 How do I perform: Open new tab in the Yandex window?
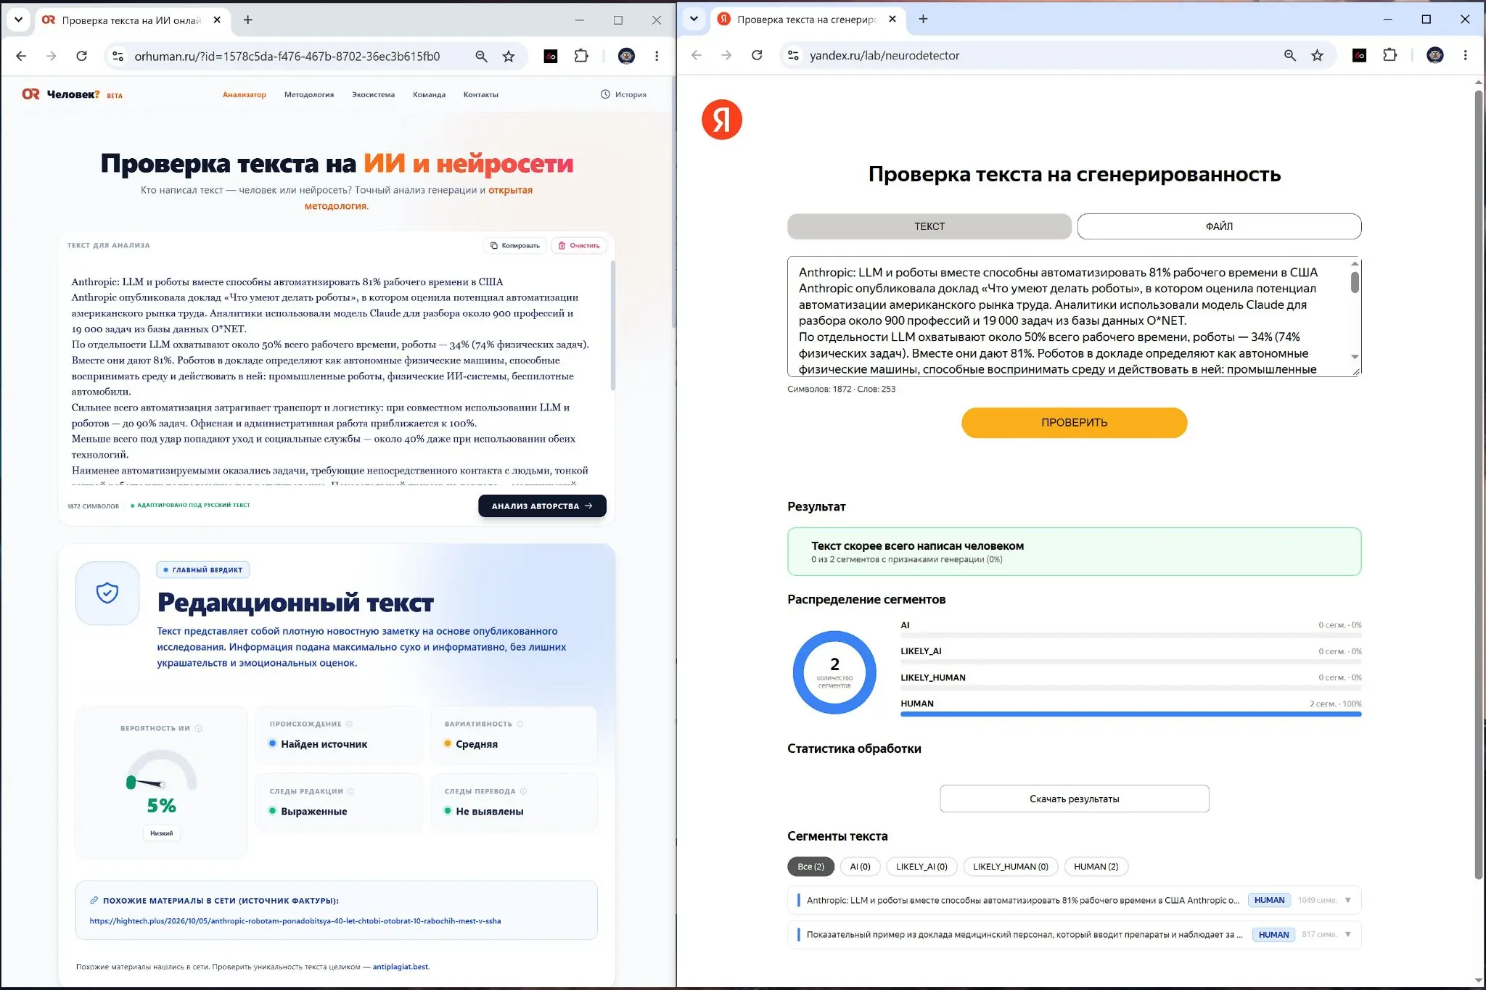(x=923, y=20)
